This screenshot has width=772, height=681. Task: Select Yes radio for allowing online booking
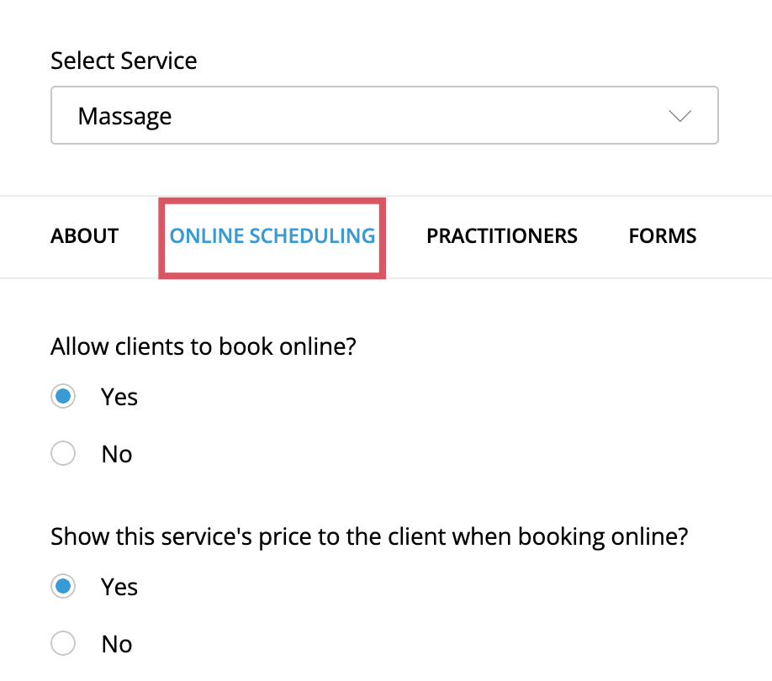(x=63, y=396)
